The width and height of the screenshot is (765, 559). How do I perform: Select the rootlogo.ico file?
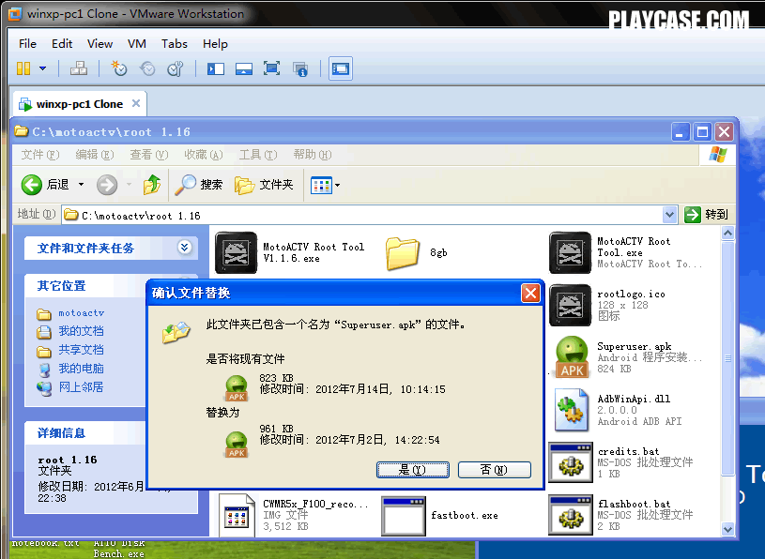(570, 305)
